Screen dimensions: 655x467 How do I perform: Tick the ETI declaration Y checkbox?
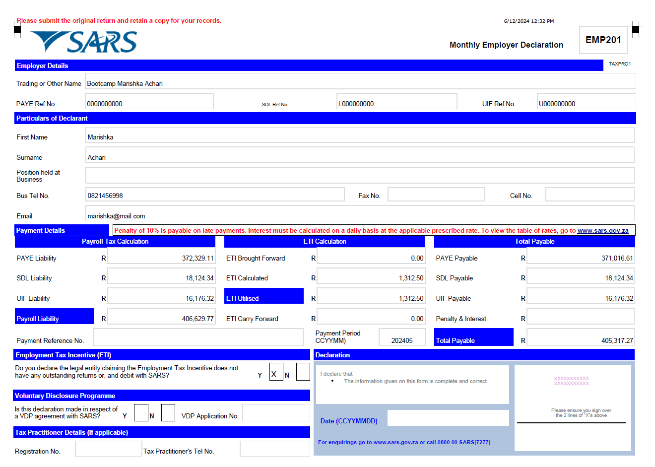coord(276,372)
